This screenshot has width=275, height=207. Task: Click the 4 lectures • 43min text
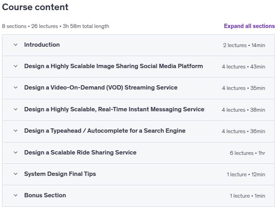tap(243, 67)
